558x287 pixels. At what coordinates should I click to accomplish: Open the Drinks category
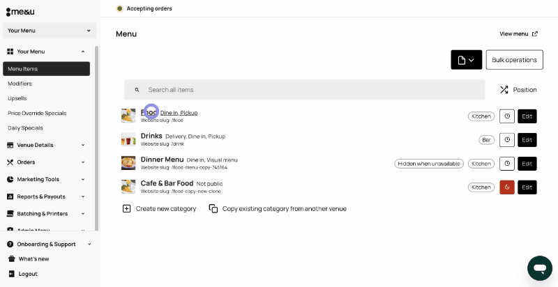coord(151,136)
